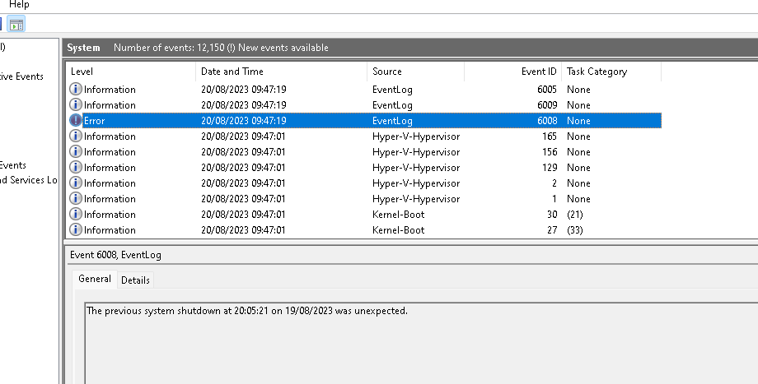
Task: Open the Help menu
Action: (19, 4)
